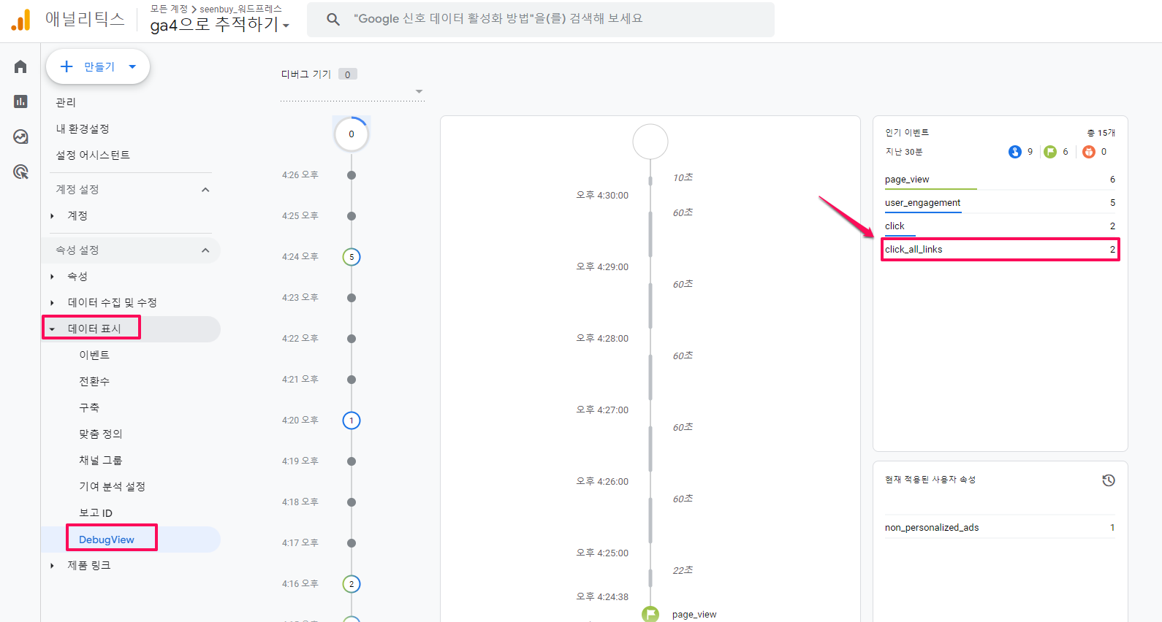The height and width of the screenshot is (622, 1162).
Task: Open the user_engagement event row
Action: 1000,203
